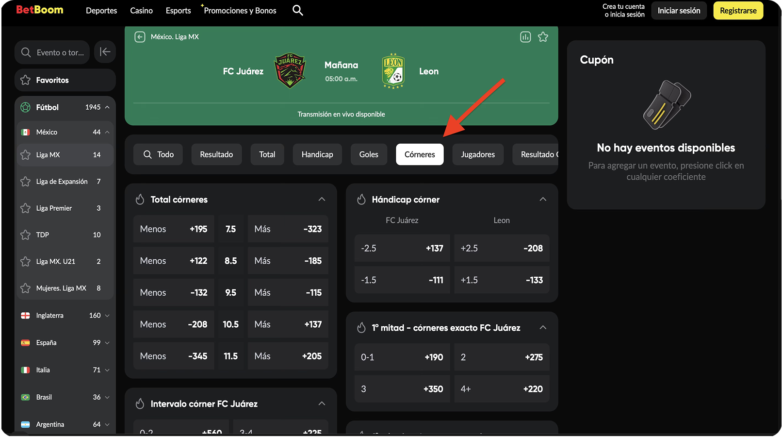Click the search magnifier icon in top navigation

pyautogui.click(x=297, y=10)
